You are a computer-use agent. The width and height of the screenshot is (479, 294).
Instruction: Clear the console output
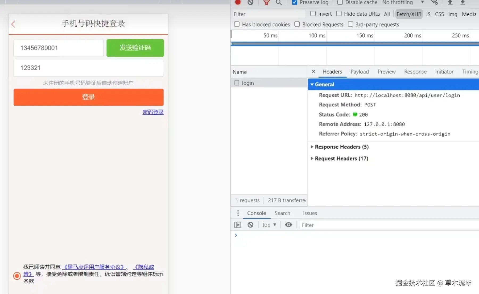pos(250,225)
